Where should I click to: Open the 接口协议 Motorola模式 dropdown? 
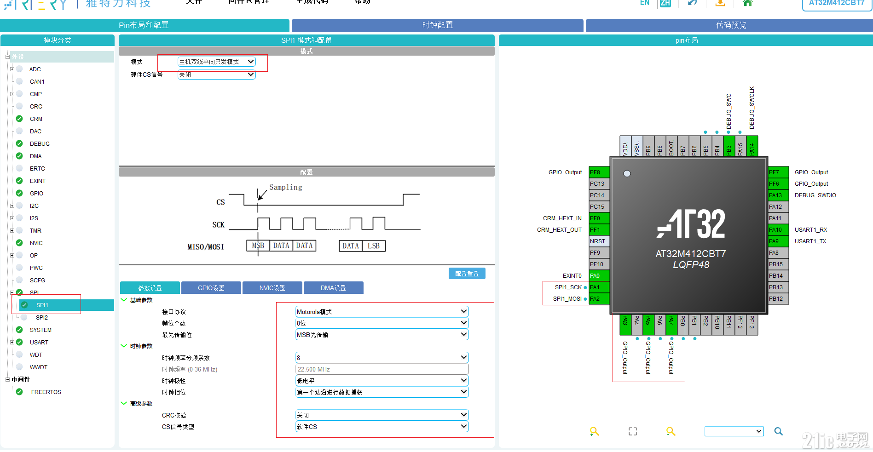pyautogui.click(x=382, y=312)
